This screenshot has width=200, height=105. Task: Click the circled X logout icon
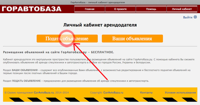pos(195,17)
